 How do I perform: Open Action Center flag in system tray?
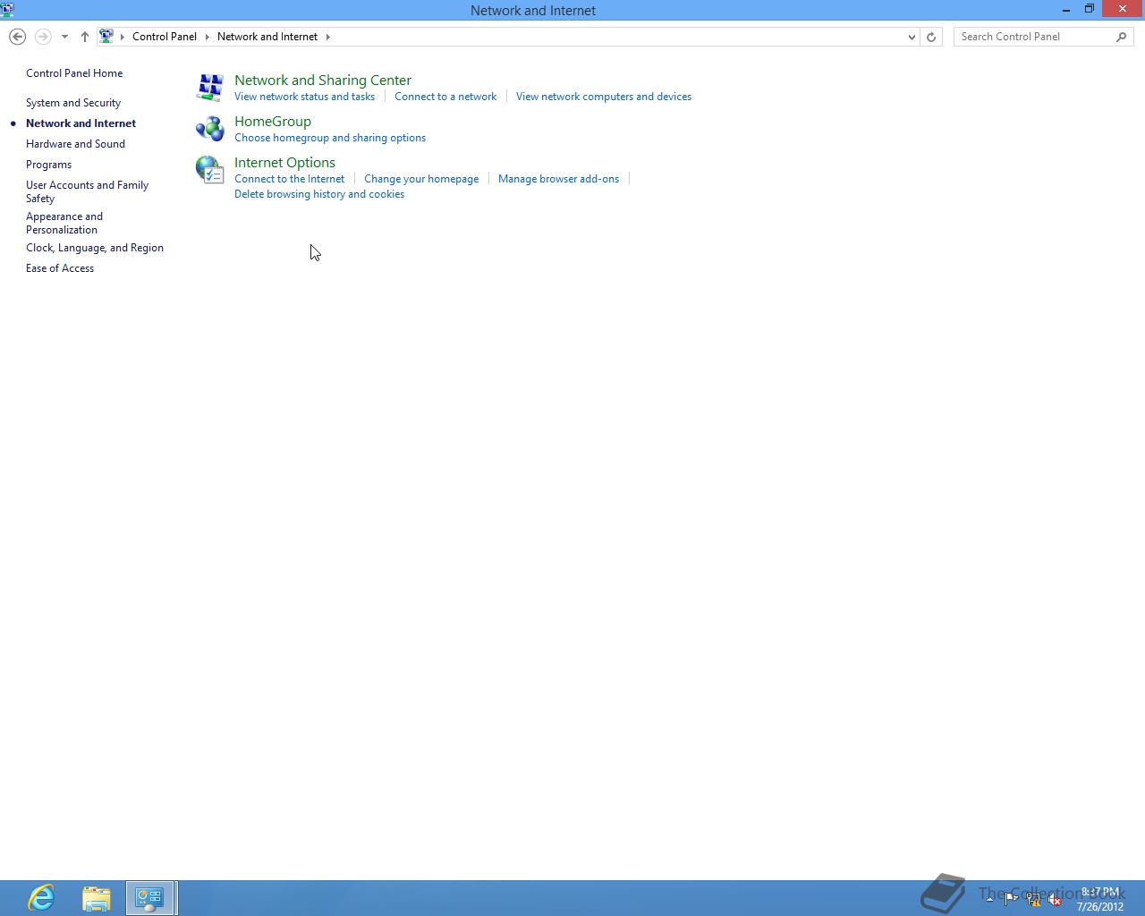[x=1011, y=900]
